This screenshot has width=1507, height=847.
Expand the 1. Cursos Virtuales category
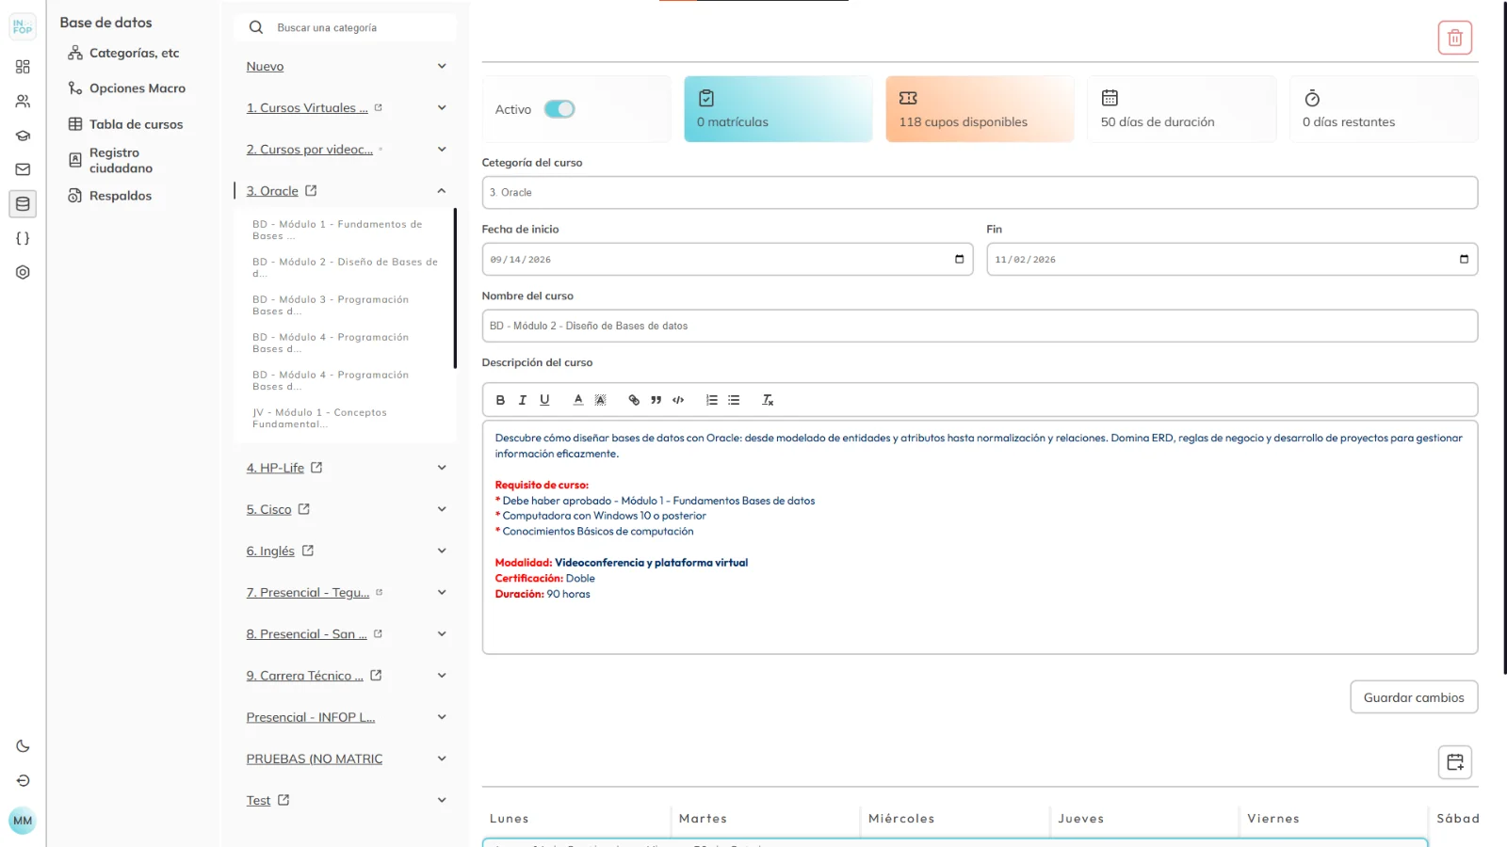tap(442, 108)
